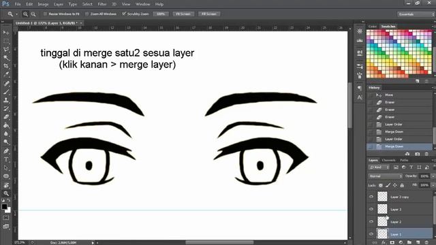Click the Fit Screen button
This screenshot has width=436, height=245.
point(183,14)
